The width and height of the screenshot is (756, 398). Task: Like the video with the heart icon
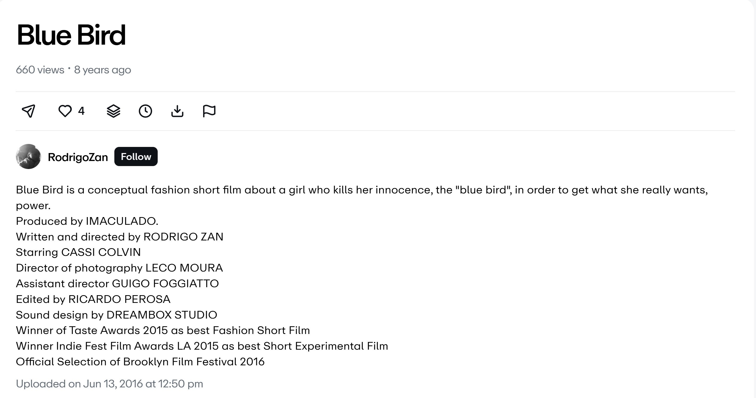click(x=65, y=111)
